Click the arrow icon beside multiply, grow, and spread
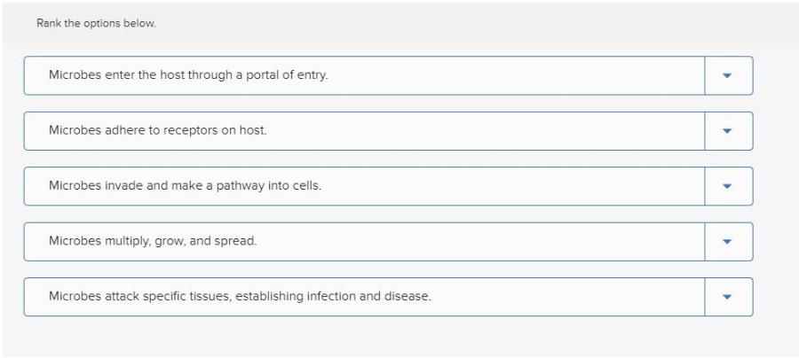 click(729, 241)
